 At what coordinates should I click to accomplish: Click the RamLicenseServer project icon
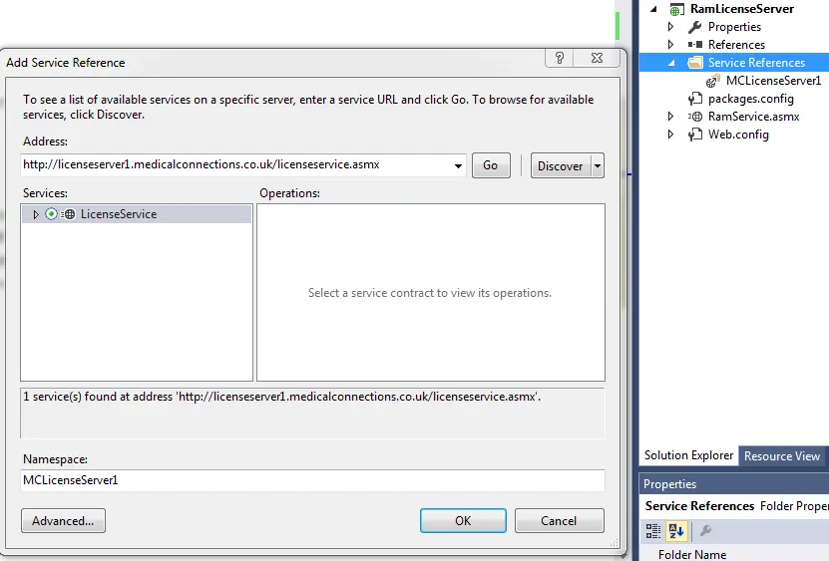point(678,9)
